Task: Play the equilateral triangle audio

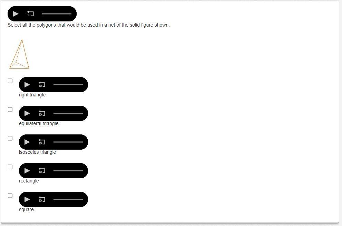Action: pos(27,113)
